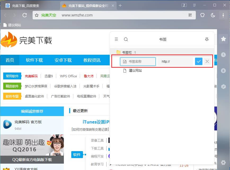Click the http:// bookmark URL field
The width and height of the screenshot is (230, 170).
click(175, 62)
